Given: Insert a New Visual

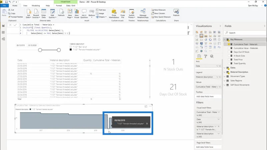Looking at the screenshot, I should [77, 14].
